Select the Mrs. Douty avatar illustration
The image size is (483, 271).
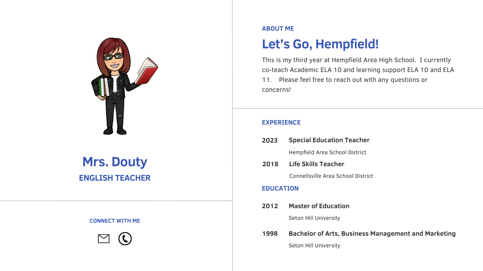124,86
